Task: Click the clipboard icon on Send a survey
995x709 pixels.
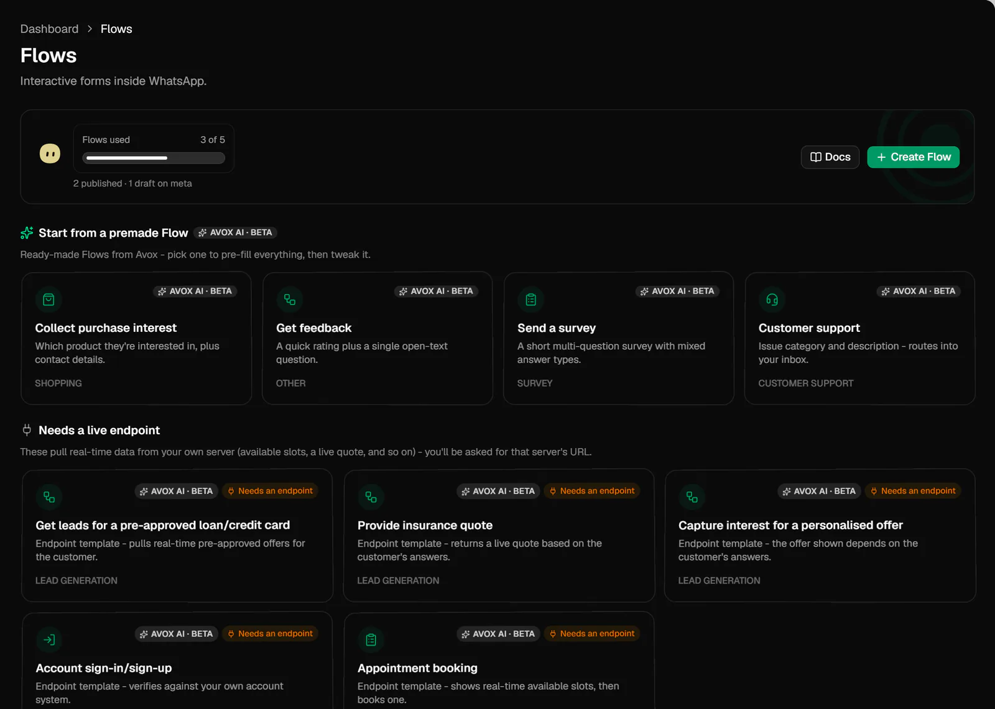Action: click(531, 300)
